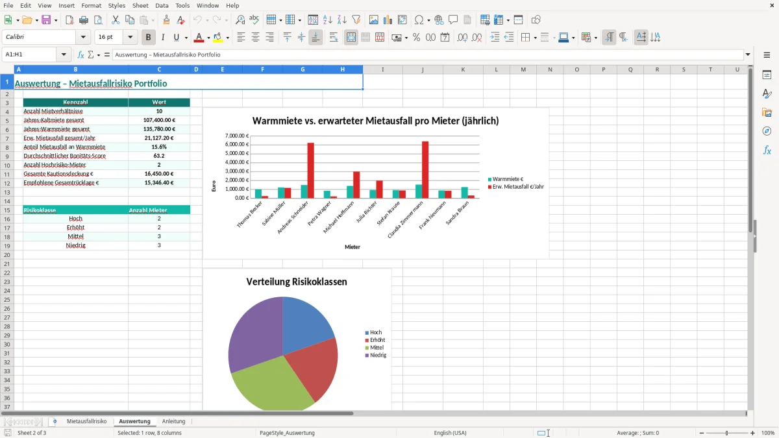Open sidebar Gallery deck
Screen dimensions: 779x438
767,113
